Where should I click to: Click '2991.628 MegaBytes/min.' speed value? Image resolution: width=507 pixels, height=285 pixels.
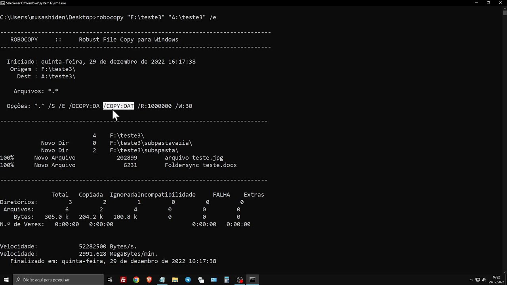click(x=118, y=254)
